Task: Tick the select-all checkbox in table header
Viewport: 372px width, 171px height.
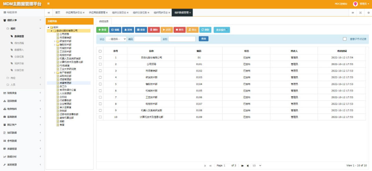Action: 100,51
